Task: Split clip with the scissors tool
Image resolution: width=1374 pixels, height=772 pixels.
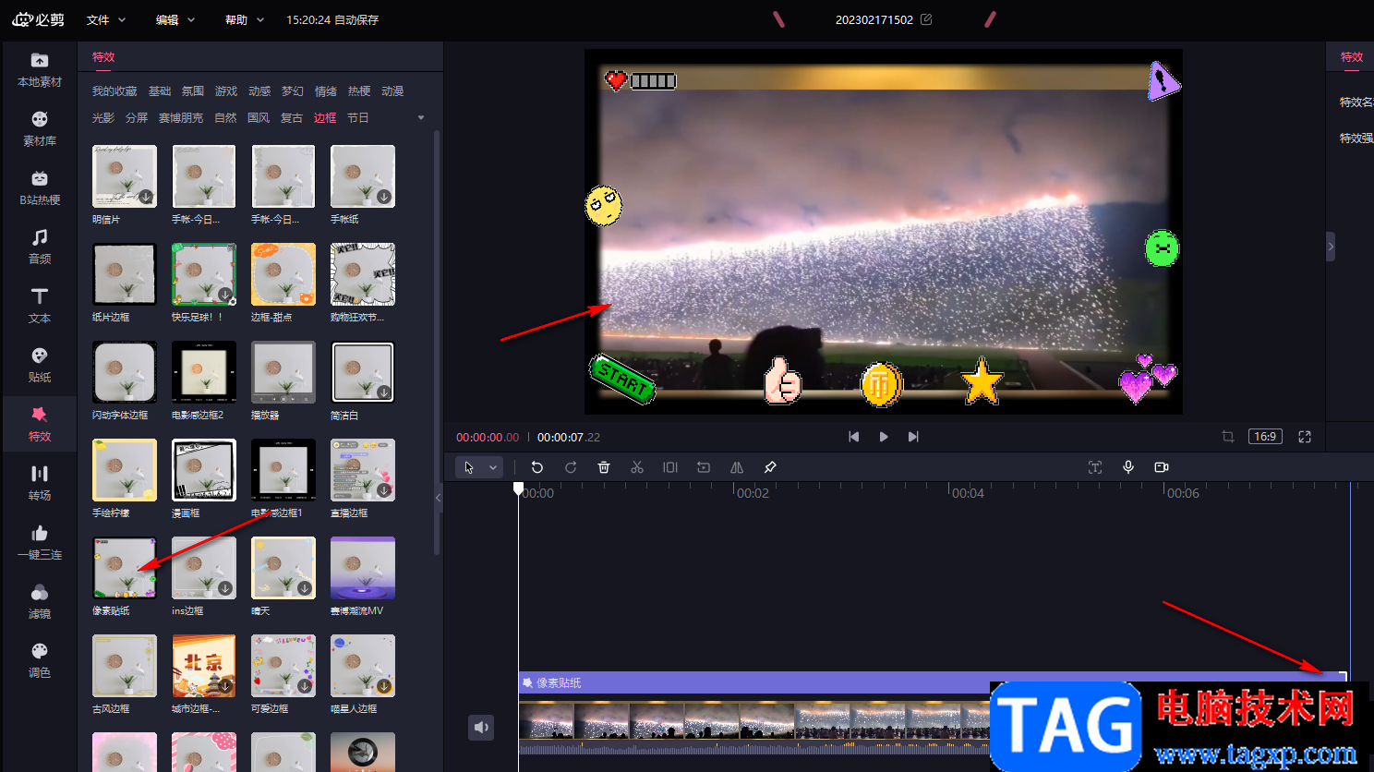Action: point(637,467)
